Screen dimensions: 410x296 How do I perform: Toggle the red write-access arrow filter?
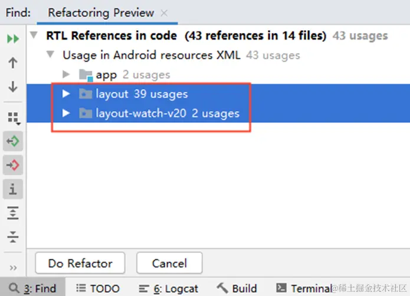pyautogui.click(x=14, y=165)
